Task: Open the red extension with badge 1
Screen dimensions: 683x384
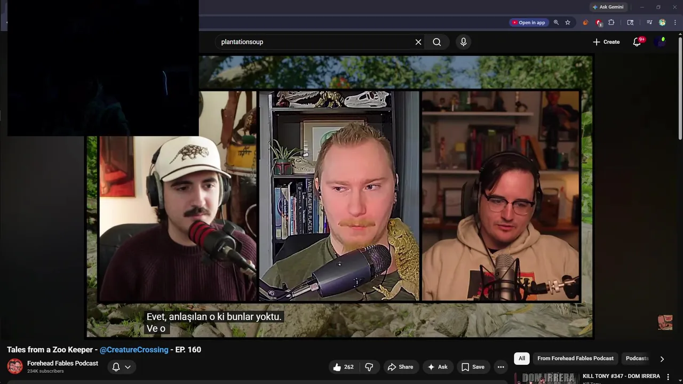Action: (x=599, y=22)
